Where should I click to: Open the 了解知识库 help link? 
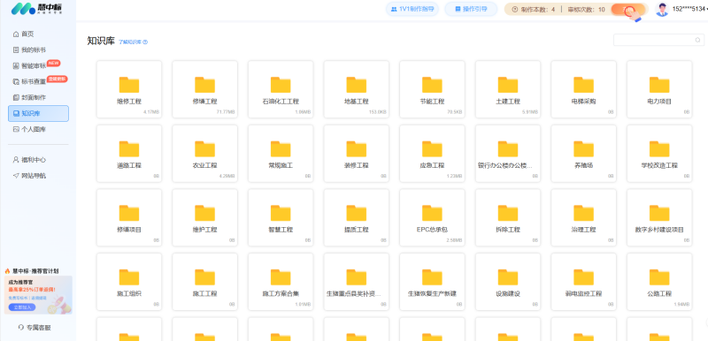[x=134, y=42]
